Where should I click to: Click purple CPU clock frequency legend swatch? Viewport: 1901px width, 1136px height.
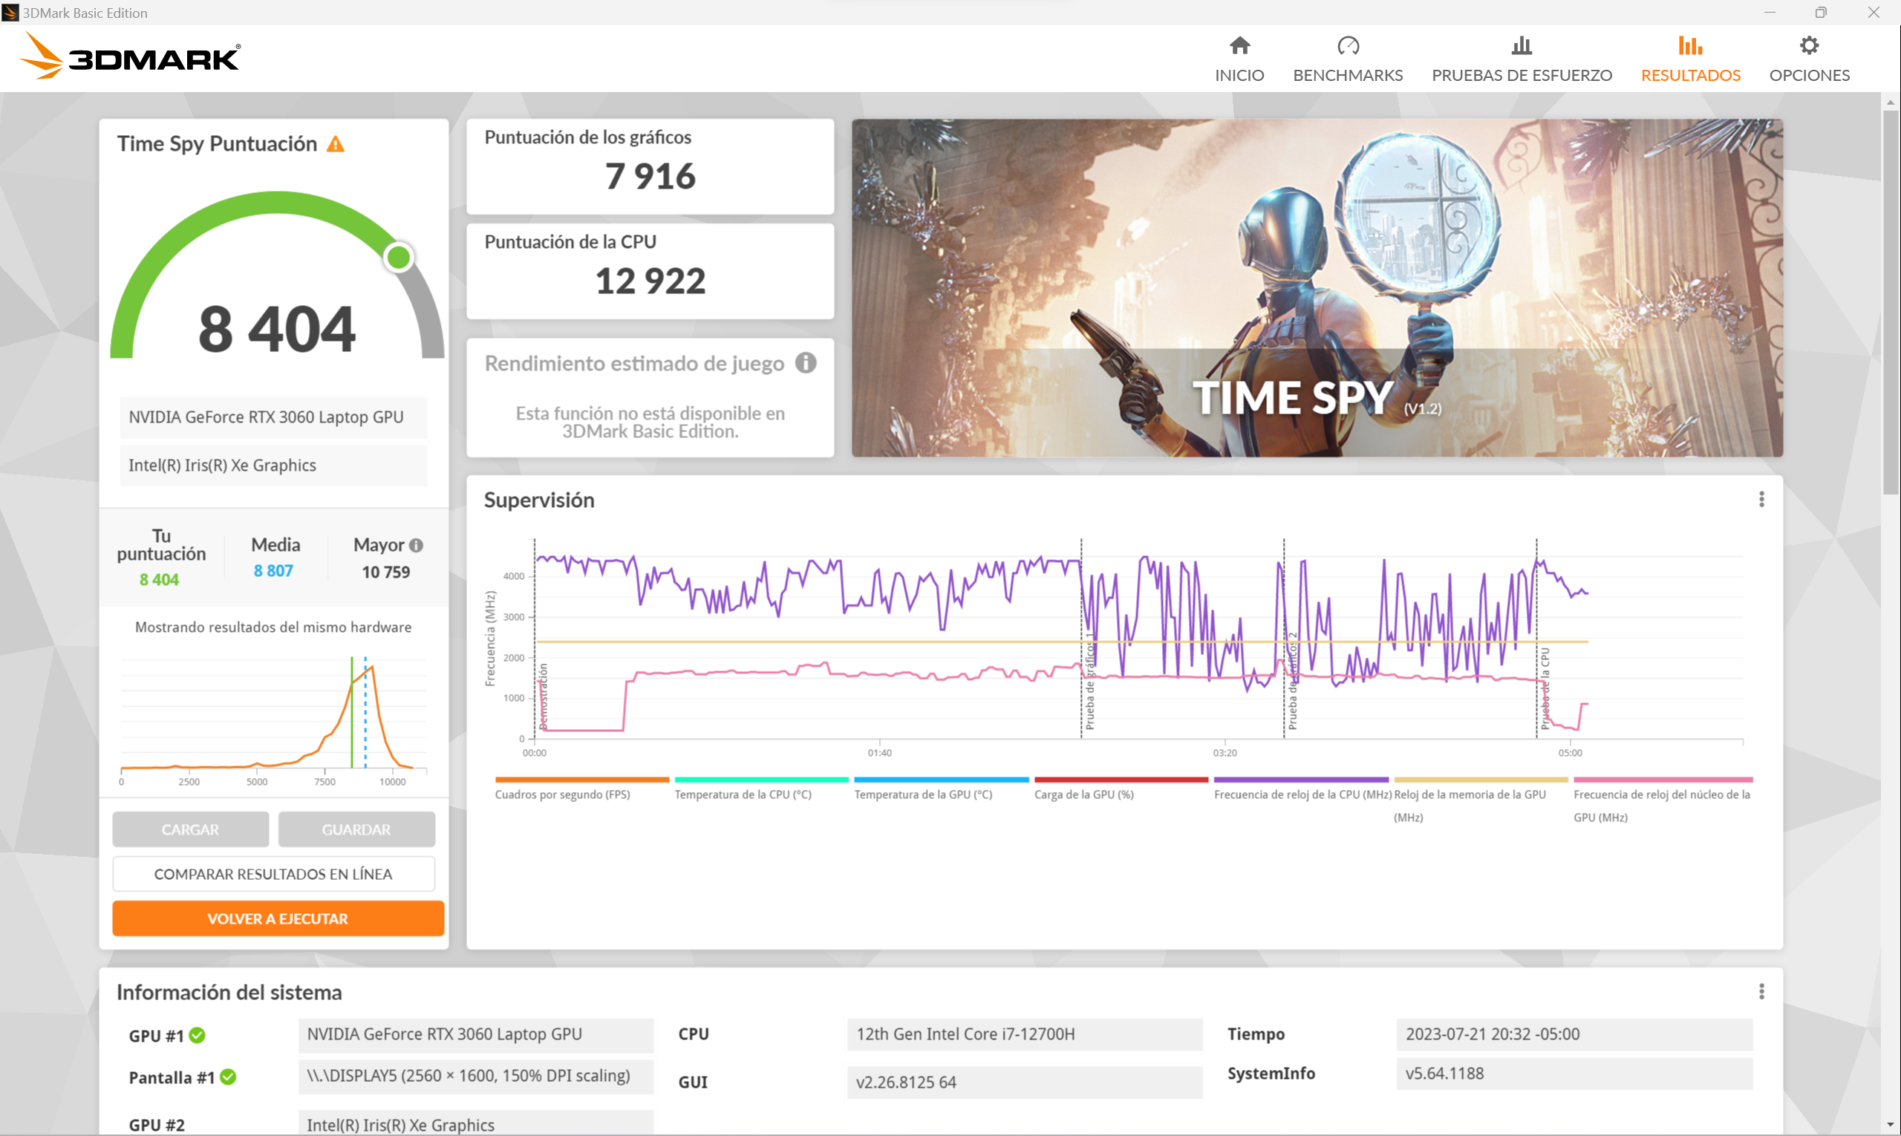click(1300, 780)
